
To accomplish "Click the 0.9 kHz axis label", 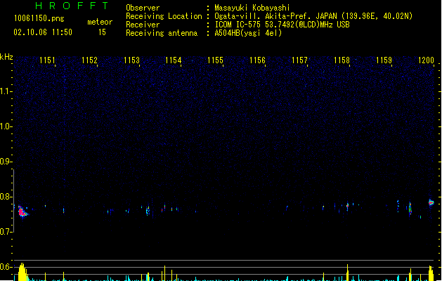I will click(6, 162).
